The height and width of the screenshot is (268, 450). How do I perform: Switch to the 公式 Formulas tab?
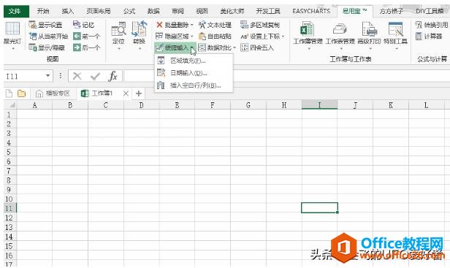[x=129, y=11]
